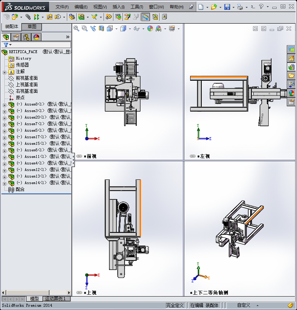Click the Hide/Show Items glasses icon
297x310 pixels.
(136, 29)
